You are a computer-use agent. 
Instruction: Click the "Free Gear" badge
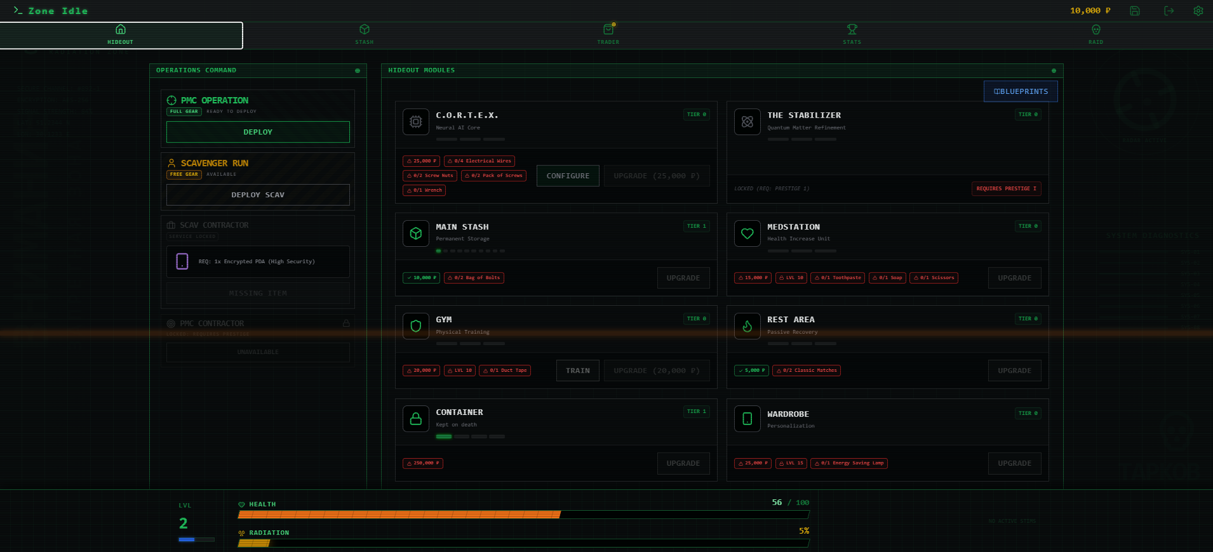[184, 174]
